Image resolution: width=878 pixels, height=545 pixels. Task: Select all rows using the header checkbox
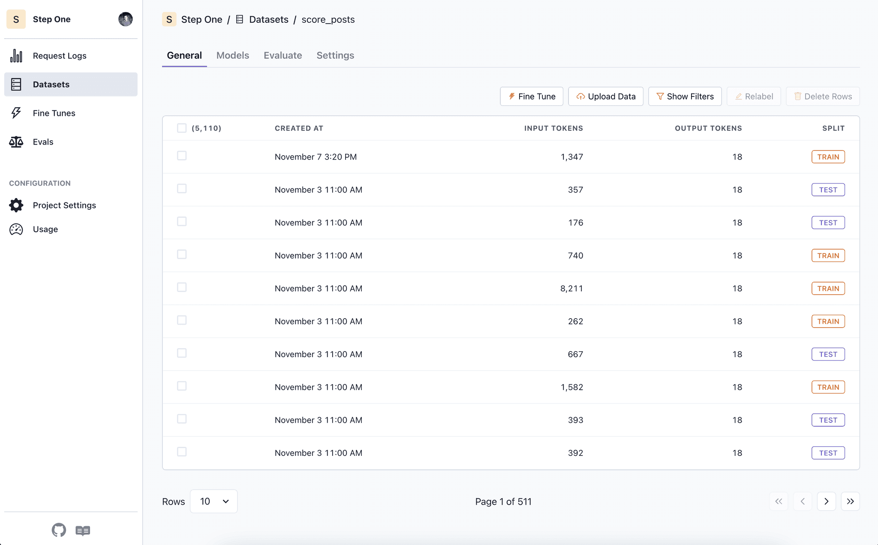(x=182, y=127)
